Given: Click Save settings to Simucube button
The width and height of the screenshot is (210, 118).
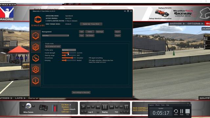Looking at the screenshot, I should pyautogui.click(x=81, y=92).
